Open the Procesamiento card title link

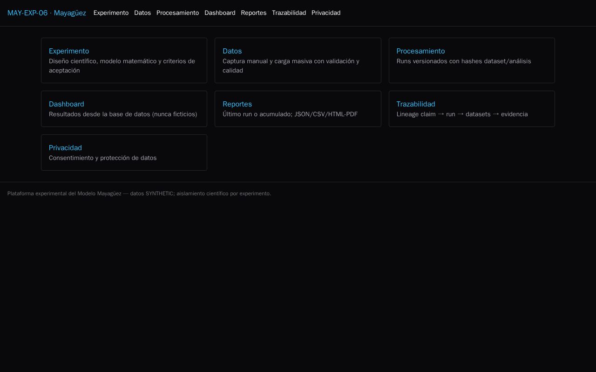420,51
